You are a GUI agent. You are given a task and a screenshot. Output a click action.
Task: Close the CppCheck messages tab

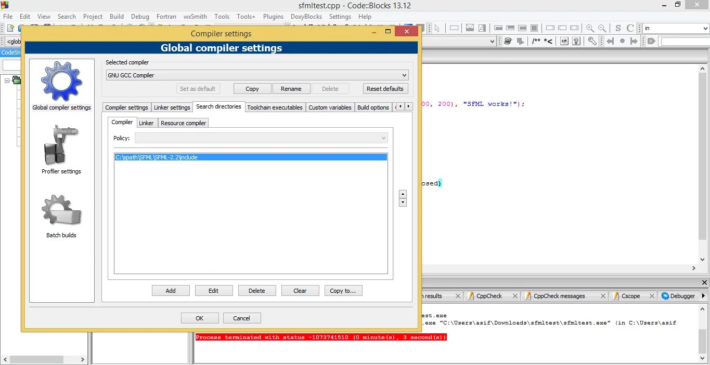(603, 296)
